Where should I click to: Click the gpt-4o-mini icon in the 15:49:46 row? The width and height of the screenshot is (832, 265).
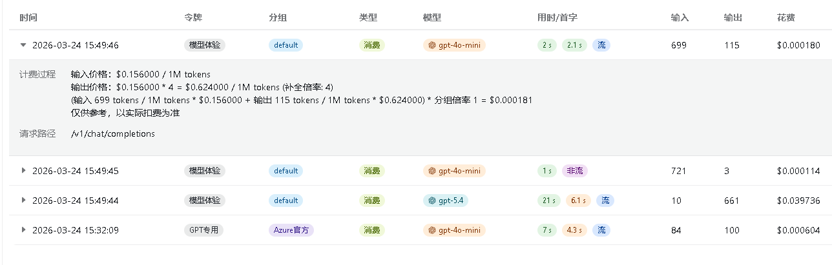pyautogui.click(x=432, y=45)
